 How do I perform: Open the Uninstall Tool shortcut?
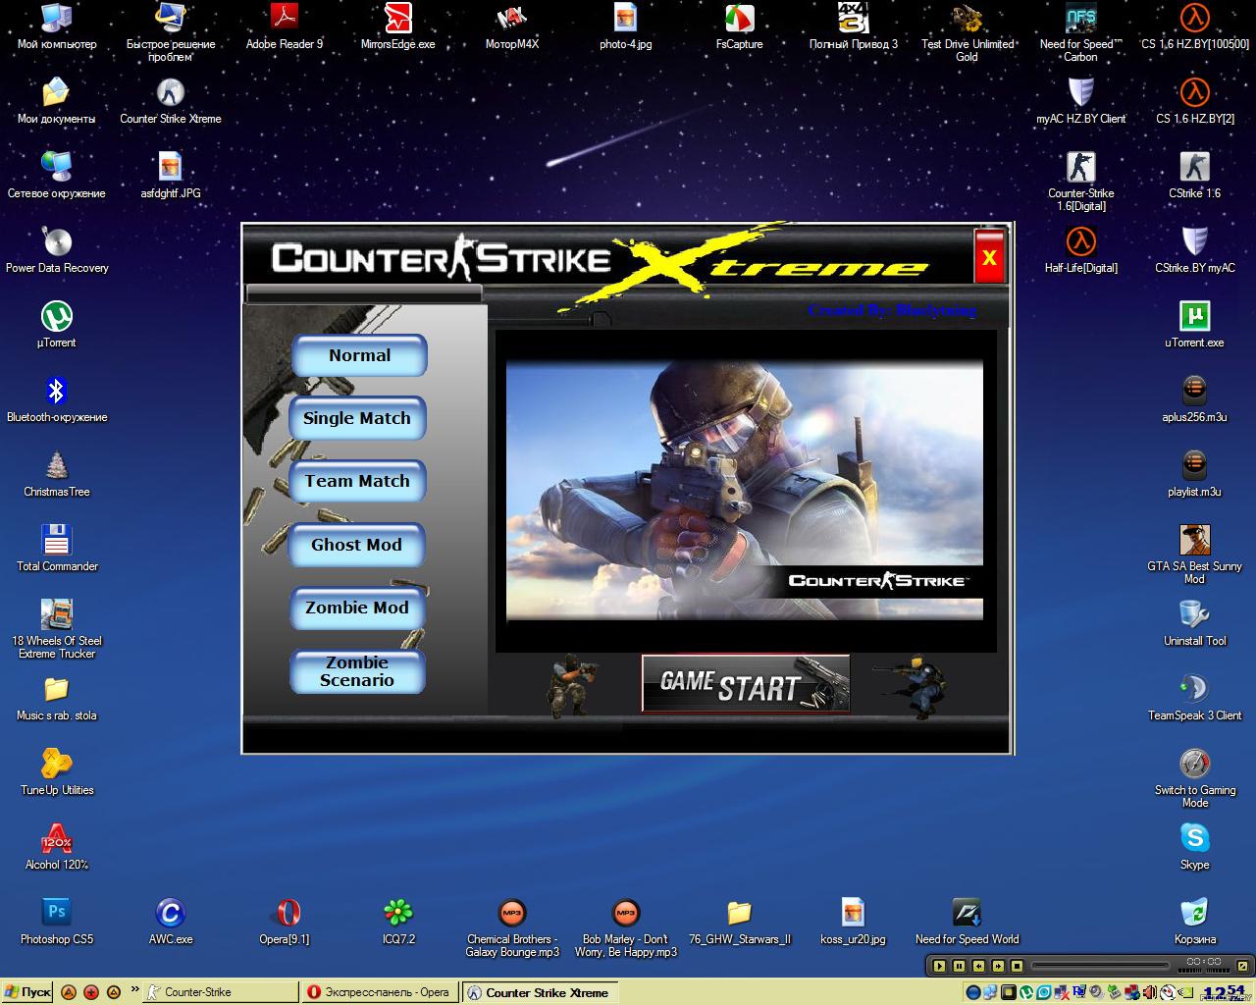coord(1195,623)
